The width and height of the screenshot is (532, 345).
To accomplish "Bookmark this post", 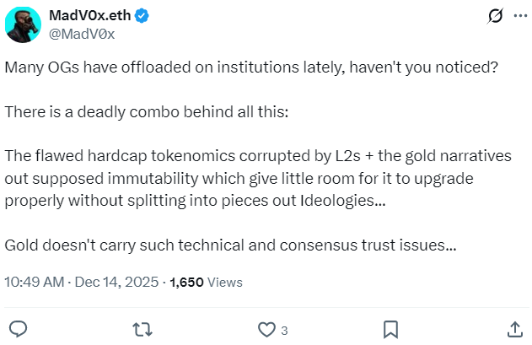I will (x=390, y=328).
